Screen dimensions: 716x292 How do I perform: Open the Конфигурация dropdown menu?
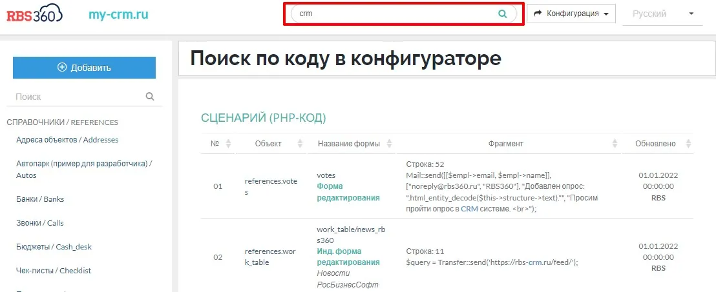[571, 14]
